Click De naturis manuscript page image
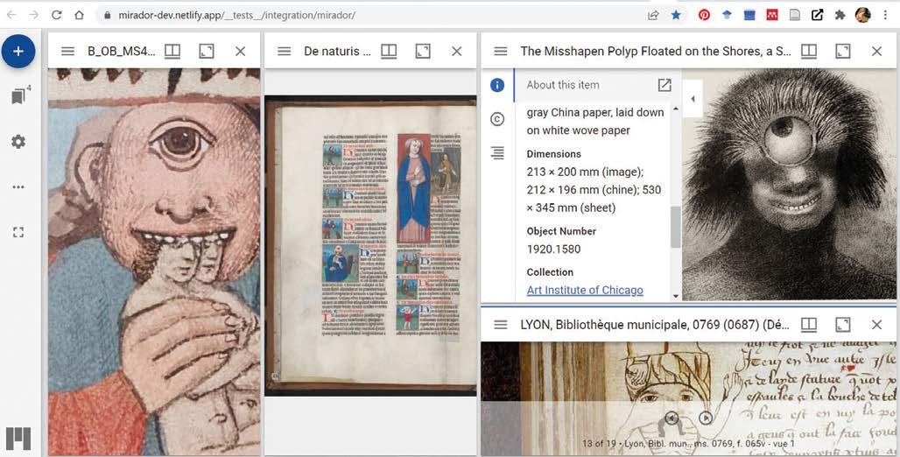Image resolution: width=900 pixels, height=457 pixels. click(x=370, y=245)
